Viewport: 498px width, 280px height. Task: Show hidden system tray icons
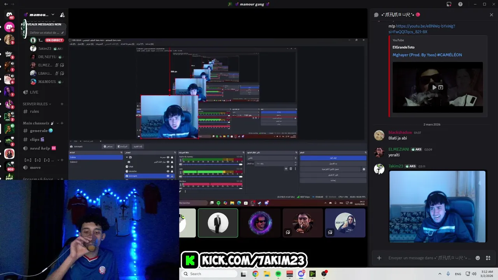click(440, 274)
